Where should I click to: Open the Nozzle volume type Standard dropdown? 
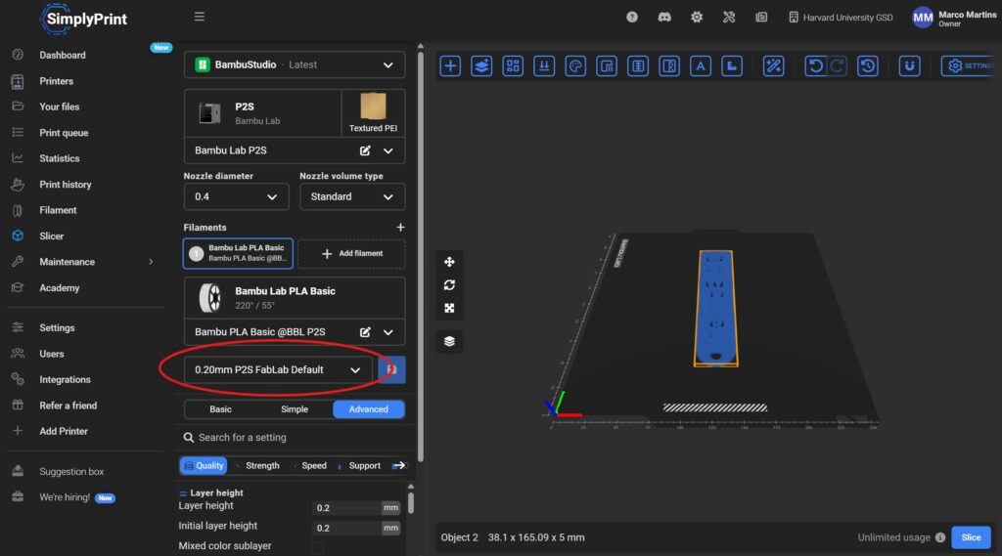click(x=352, y=196)
